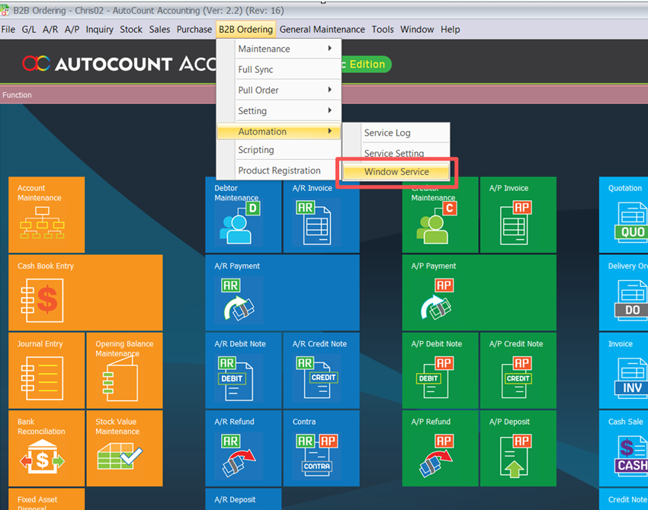This screenshot has width=648, height=510.
Task: Launch the A/R Invoice tile
Action: (321, 215)
